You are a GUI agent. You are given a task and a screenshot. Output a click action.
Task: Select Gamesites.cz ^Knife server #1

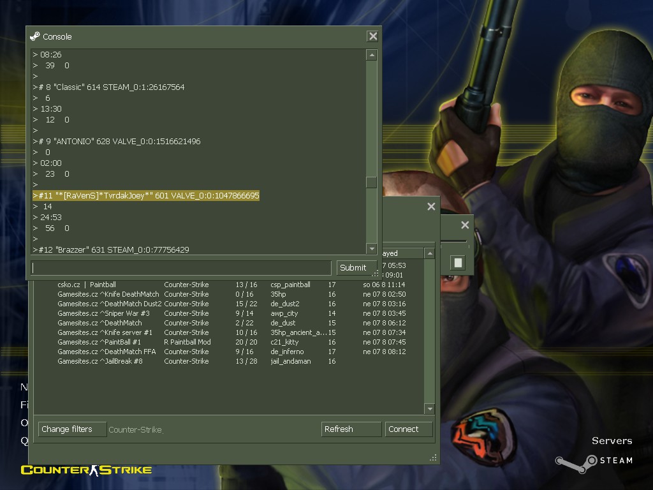point(229,332)
